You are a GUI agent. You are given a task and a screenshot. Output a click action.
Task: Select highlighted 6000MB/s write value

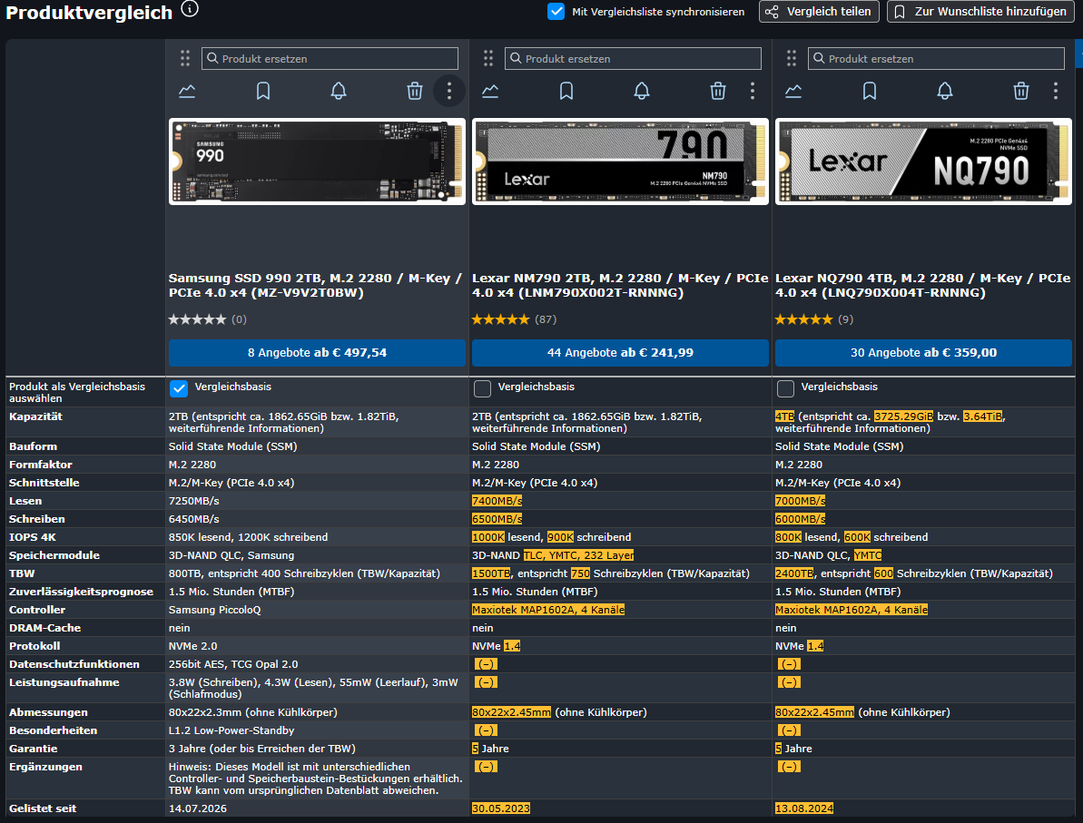pos(801,519)
